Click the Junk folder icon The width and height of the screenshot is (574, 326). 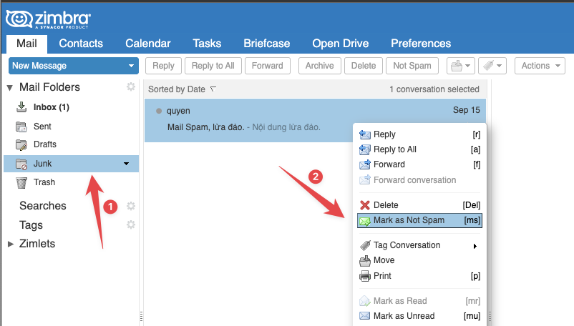21,164
